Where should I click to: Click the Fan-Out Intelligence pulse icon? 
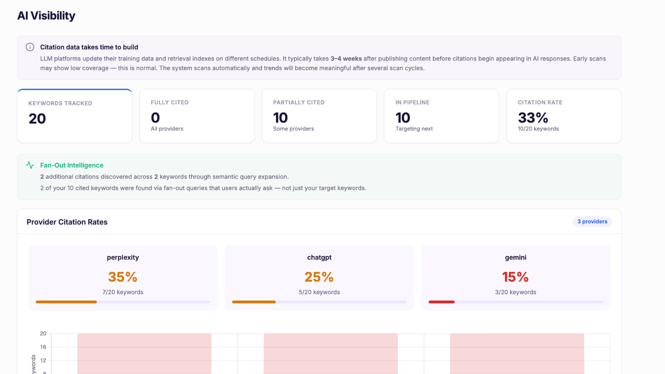click(30, 165)
